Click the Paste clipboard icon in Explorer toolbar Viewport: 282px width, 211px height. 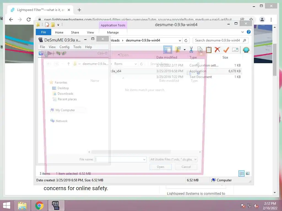click(x=209, y=50)
